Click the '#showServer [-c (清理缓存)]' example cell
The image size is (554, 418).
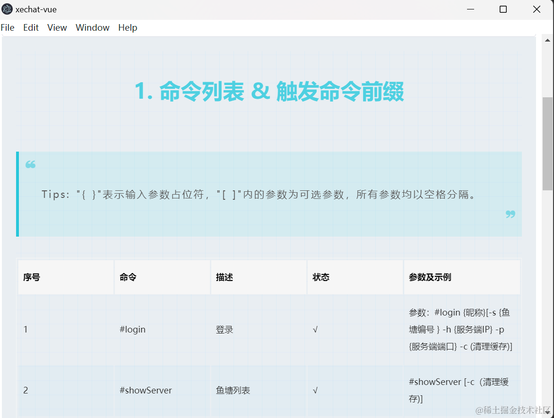(462, 390)
